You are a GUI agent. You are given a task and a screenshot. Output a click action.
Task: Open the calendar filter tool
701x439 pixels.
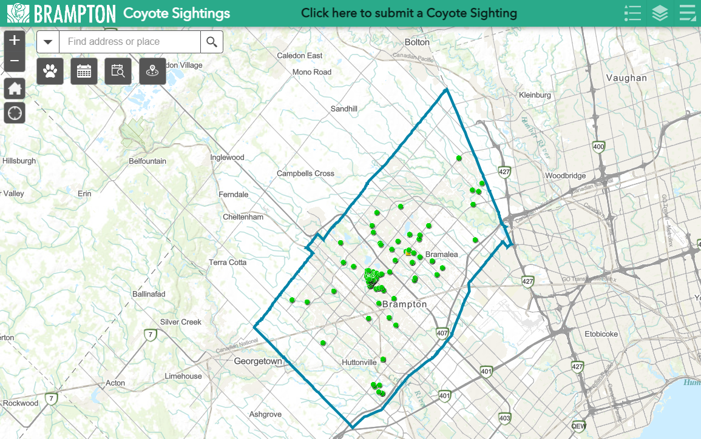click(x=84, y=71)
